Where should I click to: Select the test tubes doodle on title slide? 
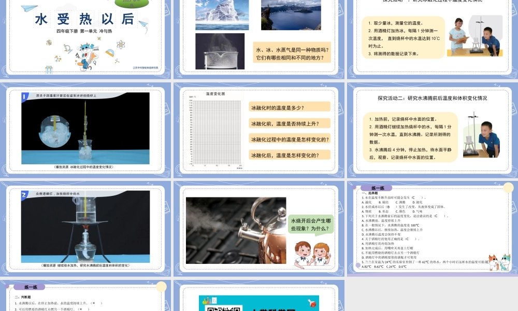(49, 69)
